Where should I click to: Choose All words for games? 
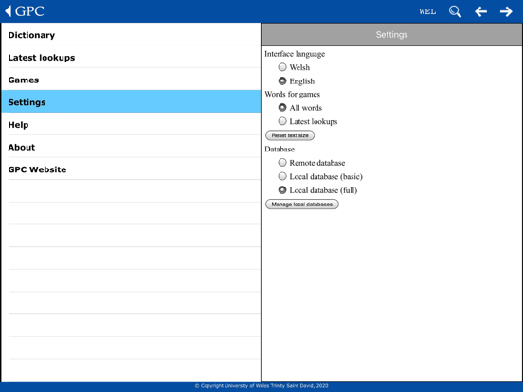(282, 107)
